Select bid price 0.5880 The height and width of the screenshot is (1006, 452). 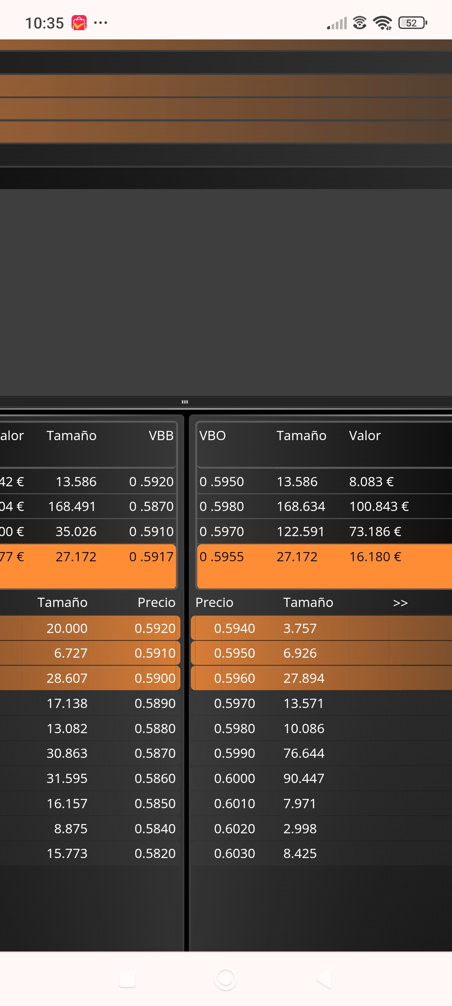click(x=155, y=729)
